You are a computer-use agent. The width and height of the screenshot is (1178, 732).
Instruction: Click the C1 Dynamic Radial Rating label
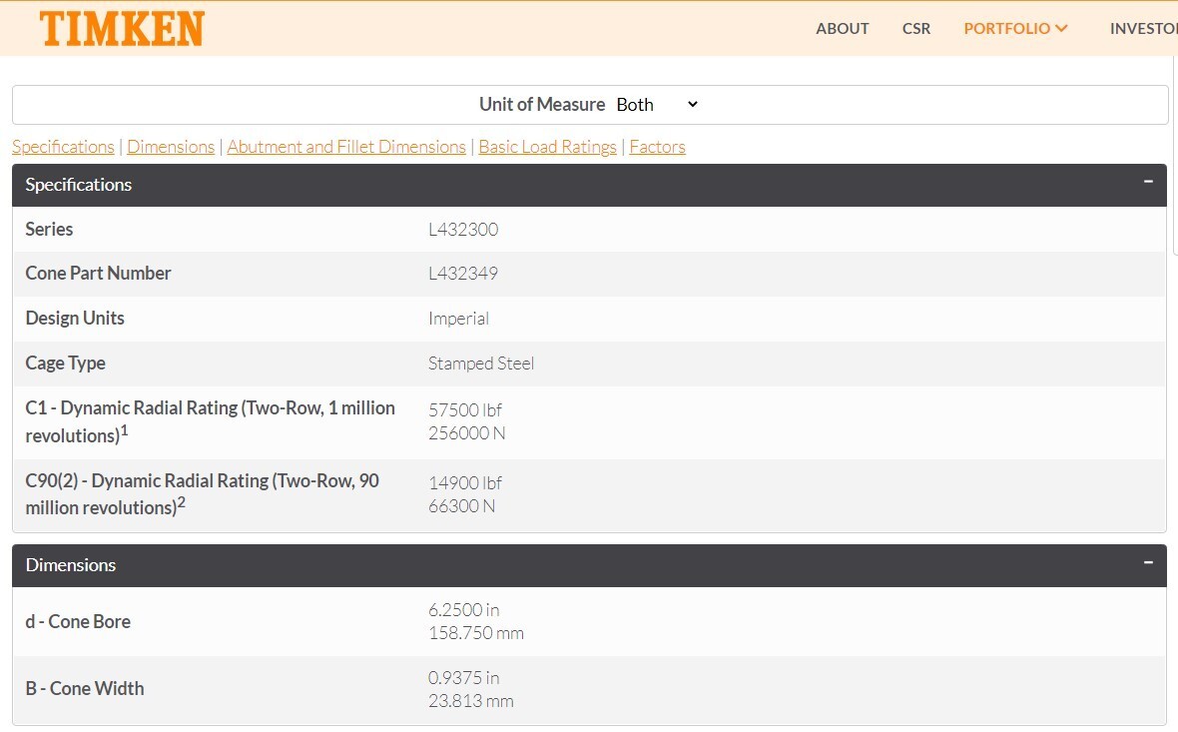click(x=211, y=421)
